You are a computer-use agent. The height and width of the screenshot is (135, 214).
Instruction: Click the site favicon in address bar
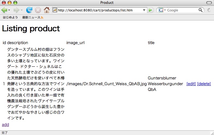click(x=55, y=10)
